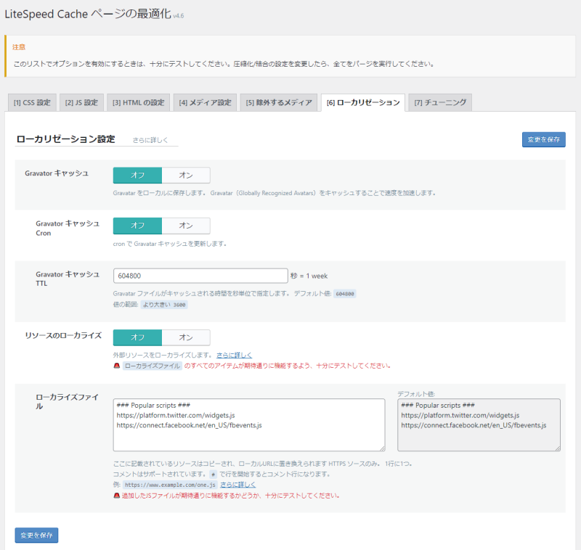Click the siren icon beside ローカライズファイル warning
This screenshot has height=550, width=581.
tap(117, 366)
